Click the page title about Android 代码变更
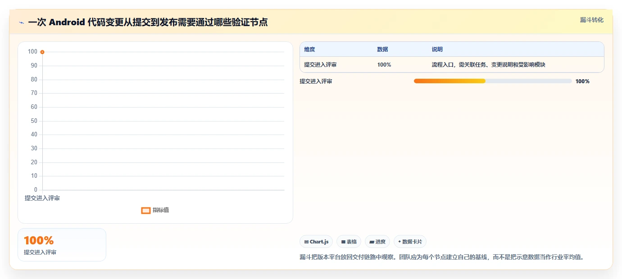The image size is (622, 279). click(x=148, y=22)
